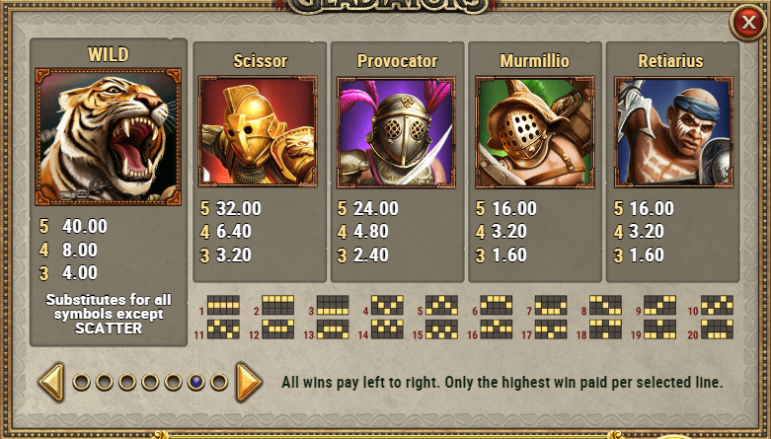Image resolution: width=771 pixels, height=439 pixels.
Task: Close the paytable with red X
Action: (x=748, y=22)
